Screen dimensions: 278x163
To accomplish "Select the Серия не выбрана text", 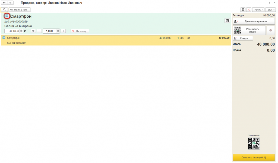I will pos(18,26).
